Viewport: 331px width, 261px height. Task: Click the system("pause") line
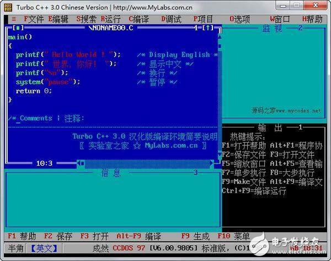coord(48,82)
